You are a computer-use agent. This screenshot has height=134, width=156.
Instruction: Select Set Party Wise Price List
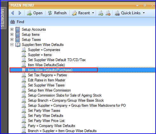pos(46,121)
